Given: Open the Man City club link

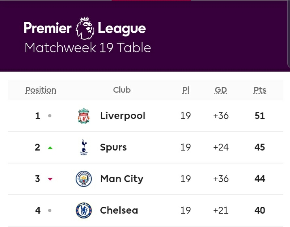Looking at the screenshot, I should tap(121, 179).
